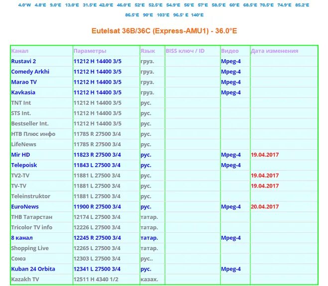328x286 pixels.
Task: Open the 42.0°E satellite link
Action: (106, 5)
